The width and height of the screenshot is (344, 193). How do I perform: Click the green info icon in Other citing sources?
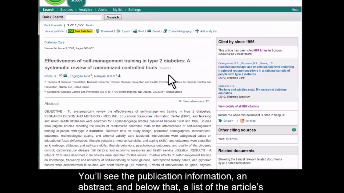pos(294,130)
